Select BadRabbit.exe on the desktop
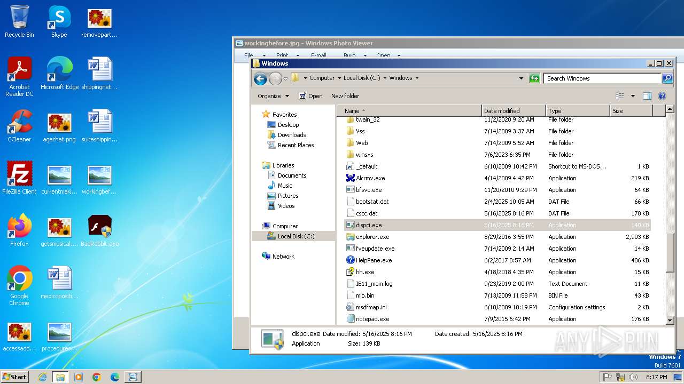 (100, 230)
